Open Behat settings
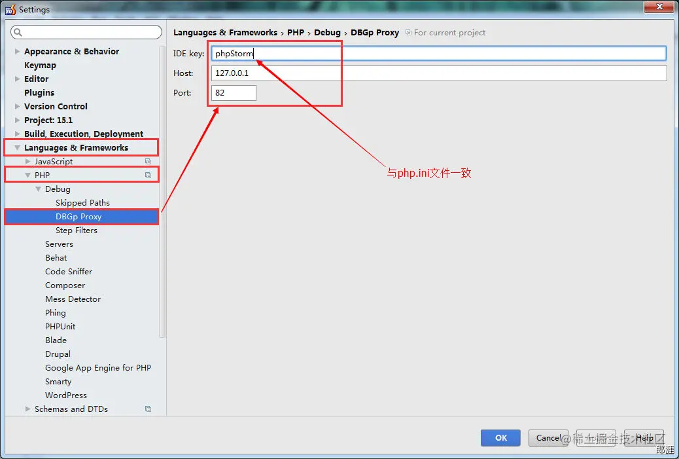The image size is (679, 459). (x=56, y=258)
